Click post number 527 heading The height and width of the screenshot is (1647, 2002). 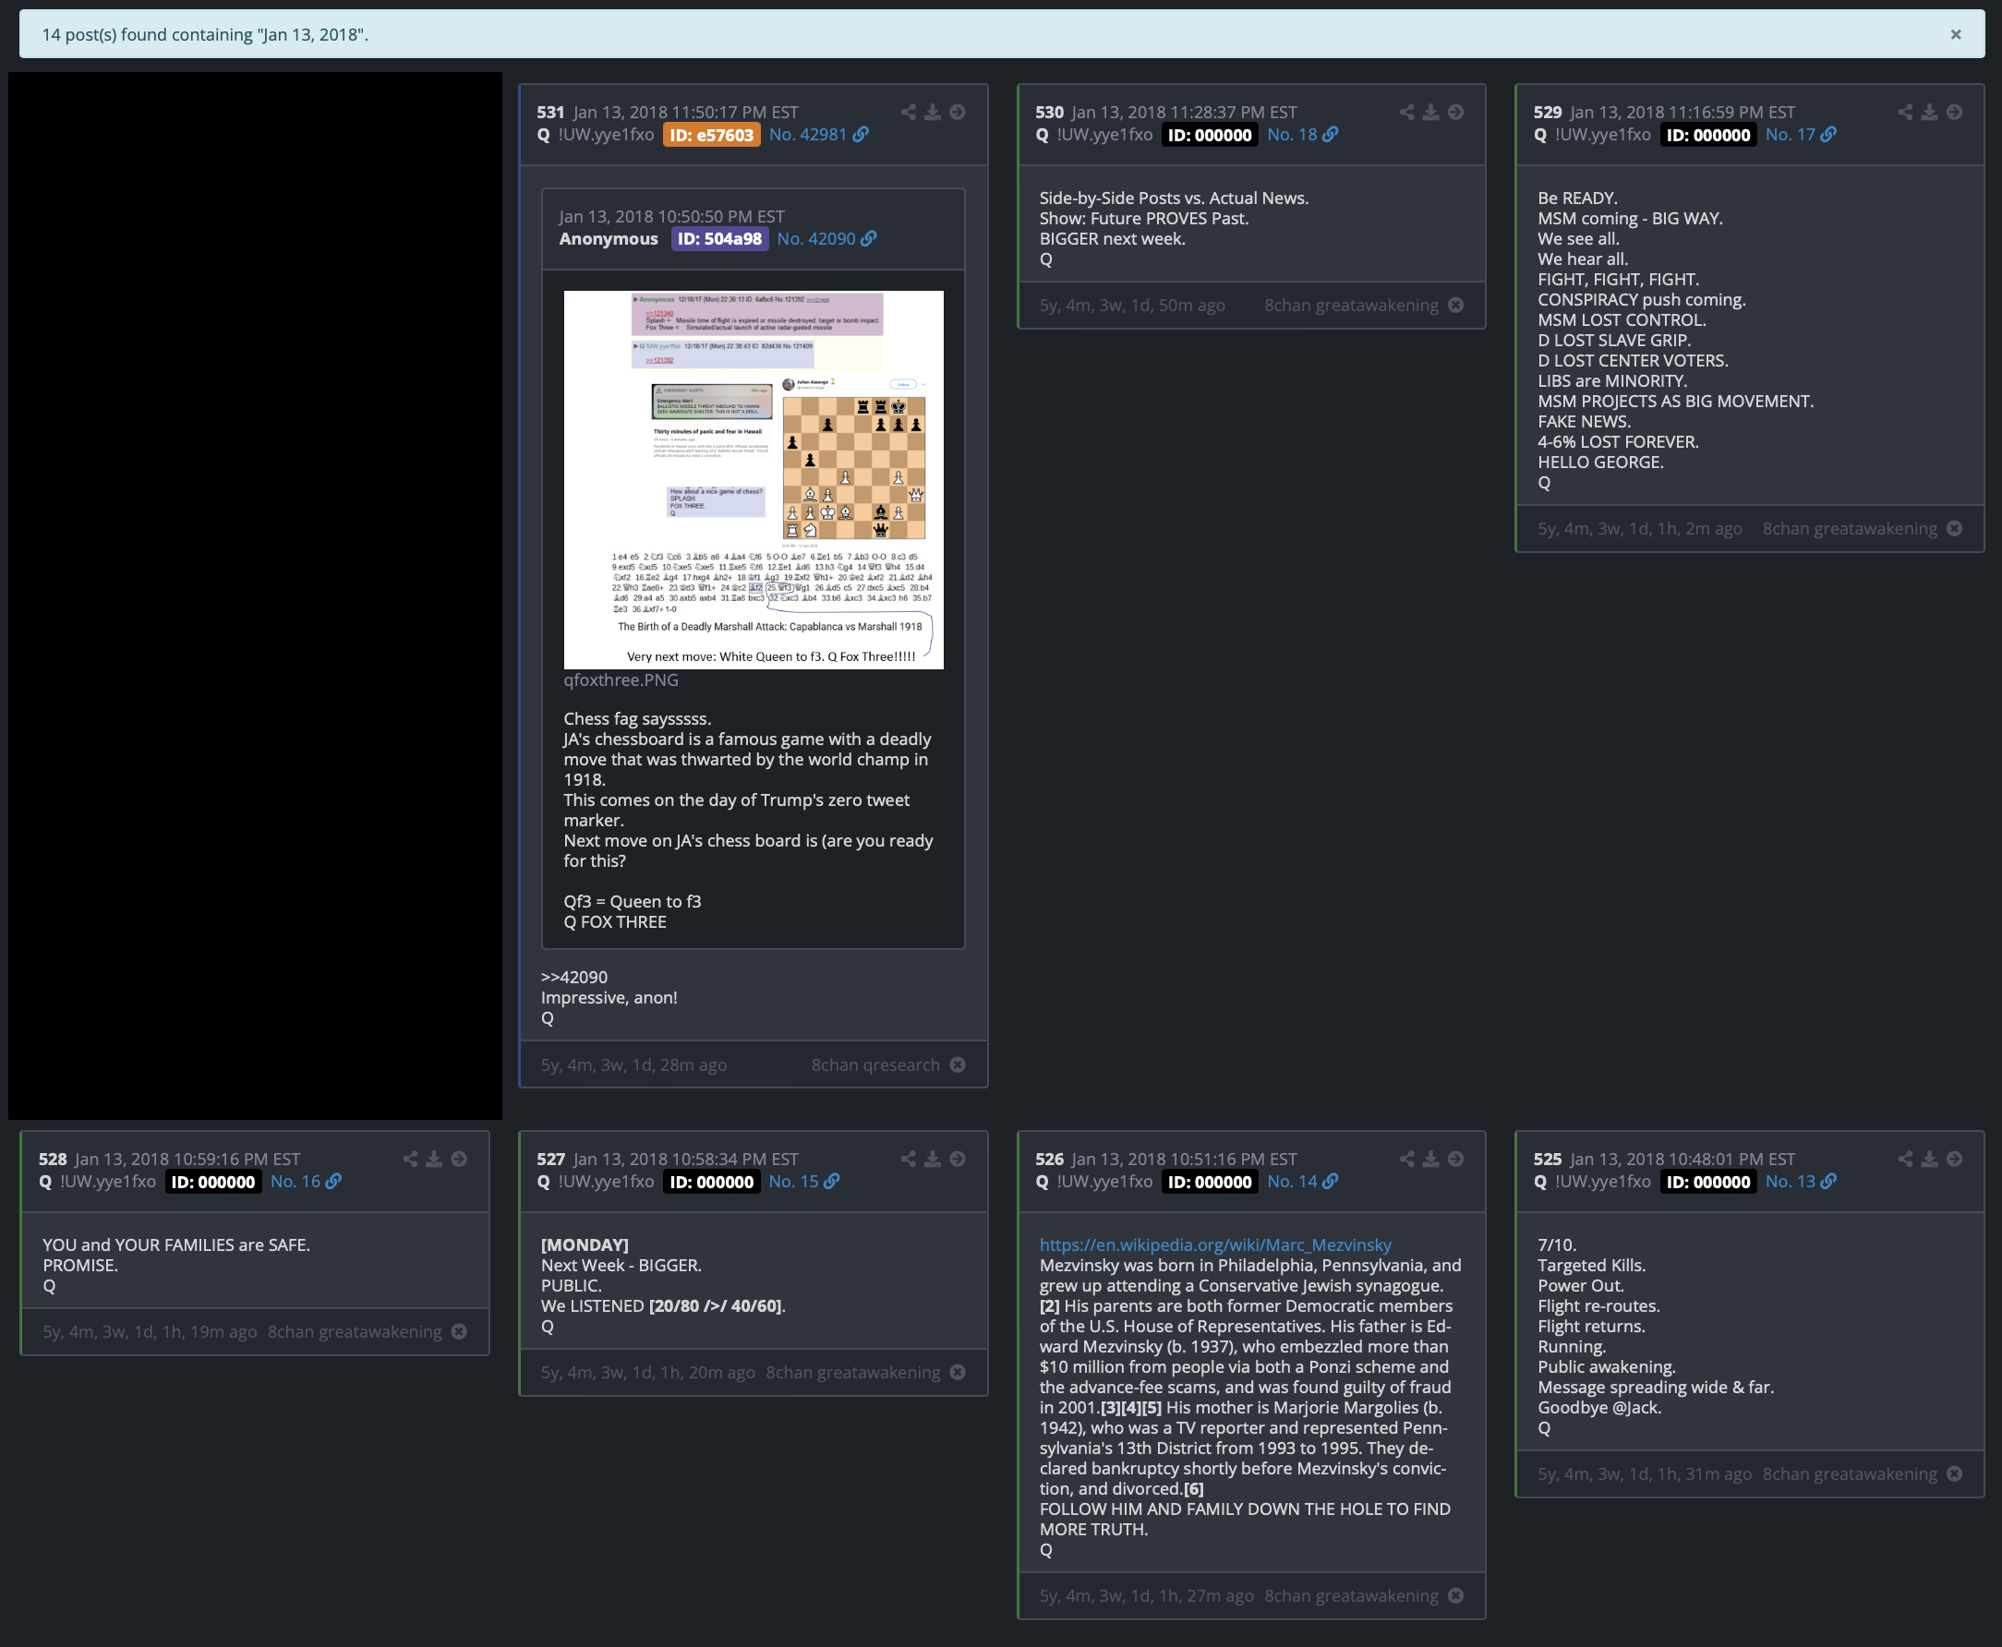pos(550,1159)
